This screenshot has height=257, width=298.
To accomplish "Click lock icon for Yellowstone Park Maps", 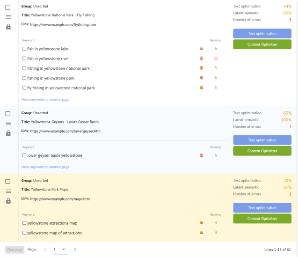I will click(x=8, y=201).
